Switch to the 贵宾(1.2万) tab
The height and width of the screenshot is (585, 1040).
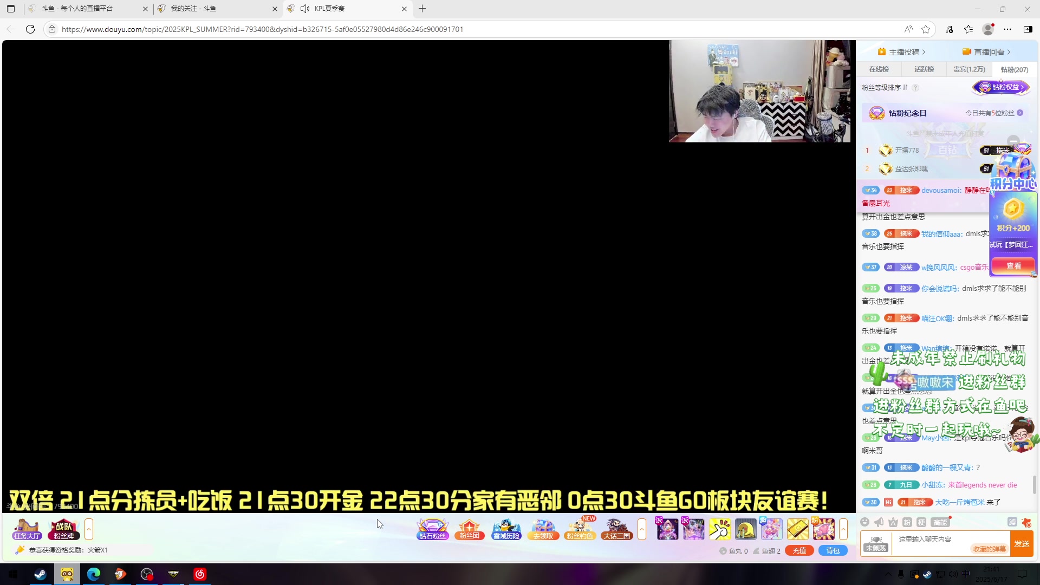969,69
